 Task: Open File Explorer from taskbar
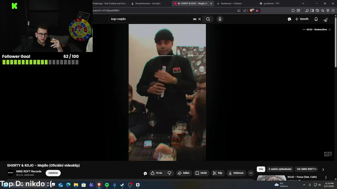coord(76,185)
